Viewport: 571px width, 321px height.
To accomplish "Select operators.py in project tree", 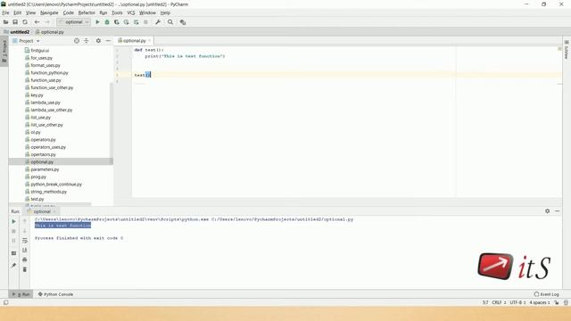I will click(43, 139).
